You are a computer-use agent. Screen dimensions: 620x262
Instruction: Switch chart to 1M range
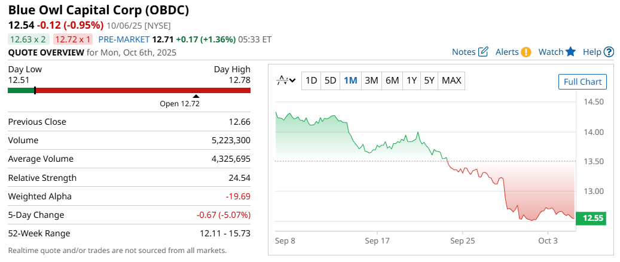point(350,81)
